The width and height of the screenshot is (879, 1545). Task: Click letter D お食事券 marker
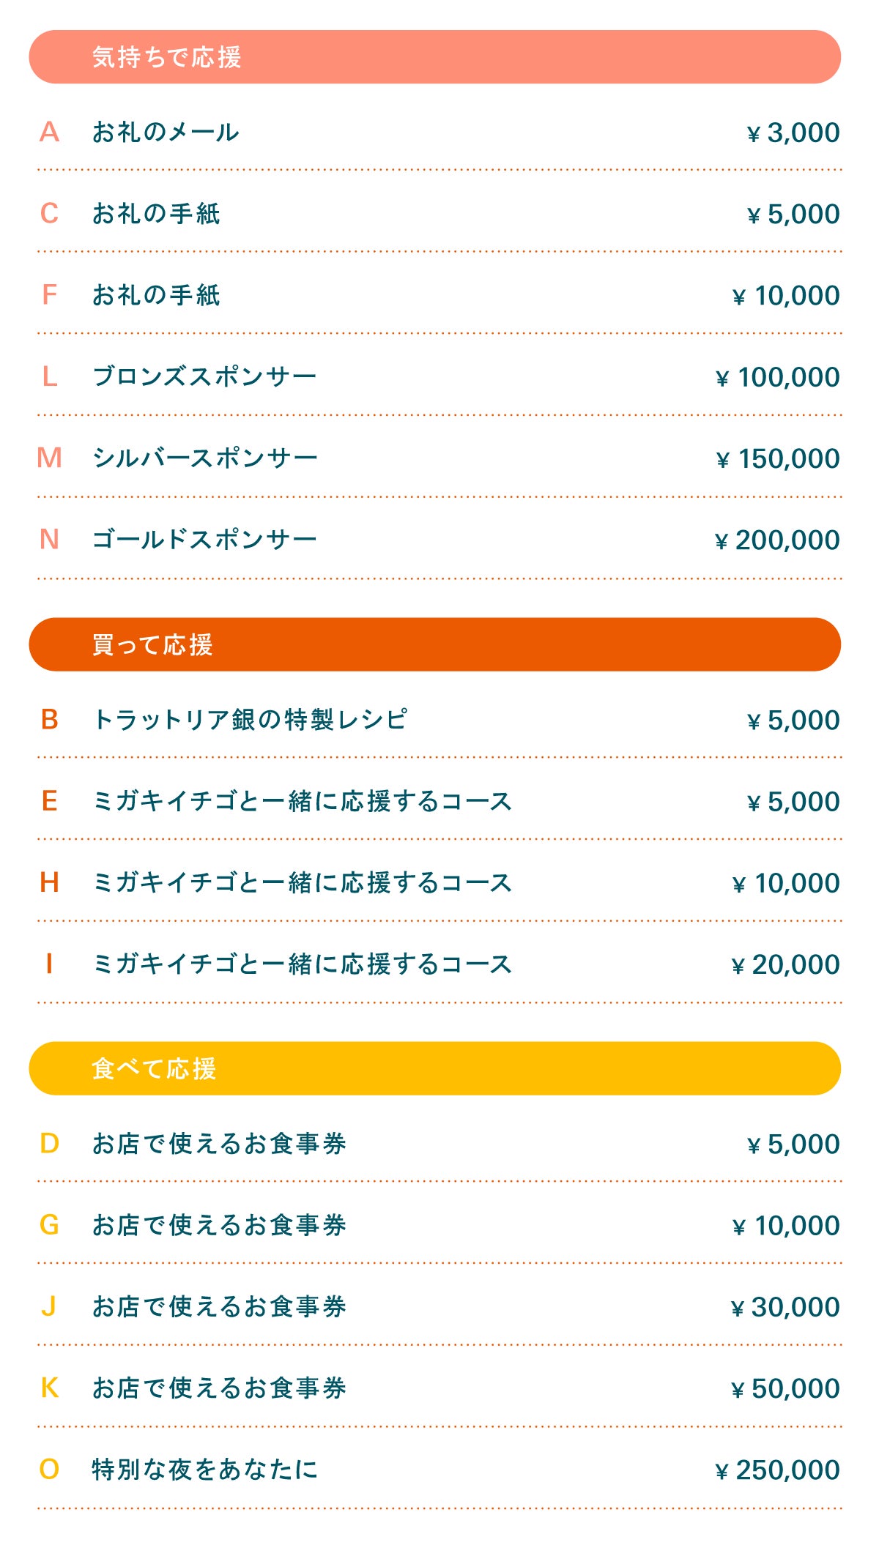coord(49,1144)
